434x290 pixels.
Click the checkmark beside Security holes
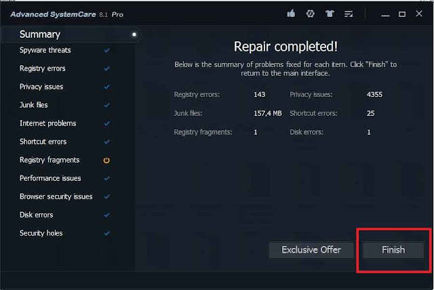(x=107, y=233)
